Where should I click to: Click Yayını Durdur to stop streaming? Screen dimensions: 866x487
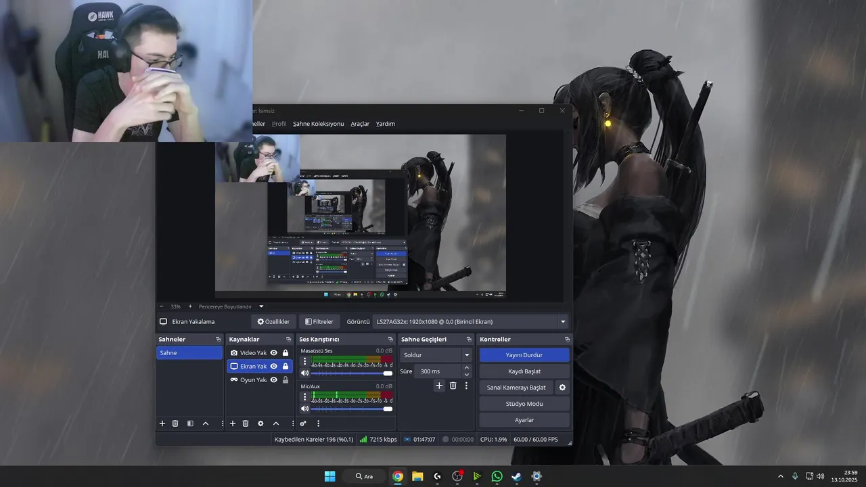(x=524, y=355)
